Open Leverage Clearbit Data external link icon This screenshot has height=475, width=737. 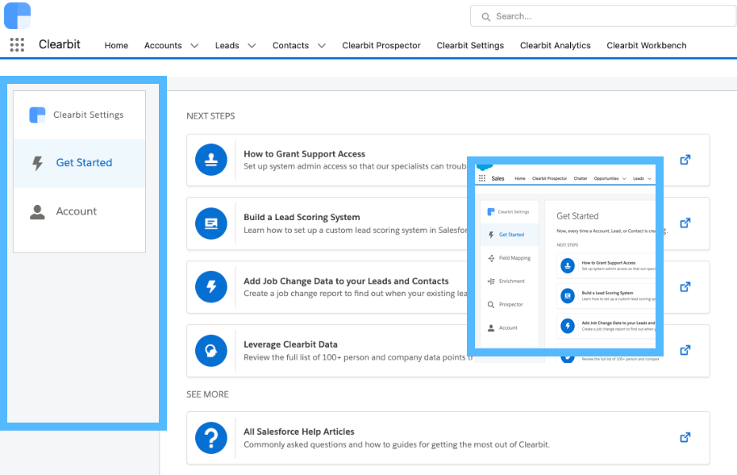click(685, 350)
